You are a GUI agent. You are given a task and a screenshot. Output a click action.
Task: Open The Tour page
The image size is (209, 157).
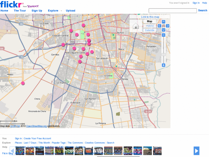click(20, 11)
